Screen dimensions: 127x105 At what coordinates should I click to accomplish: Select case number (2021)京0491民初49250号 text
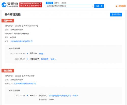(27, 26)
